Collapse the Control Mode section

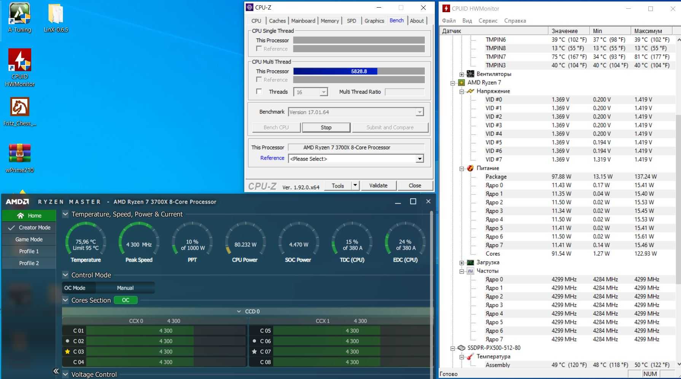click(65, 275)
